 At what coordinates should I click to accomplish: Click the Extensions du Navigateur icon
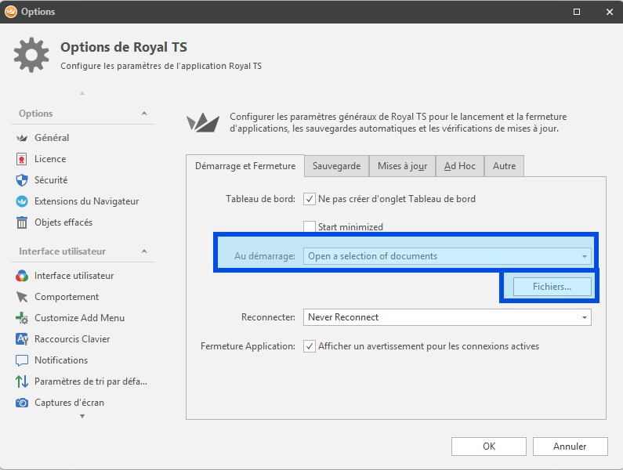click(22, 201)
